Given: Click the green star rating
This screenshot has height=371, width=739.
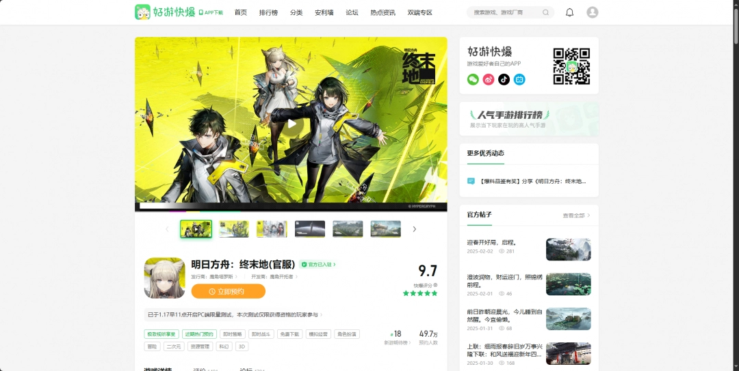Looking at the screenshot, I should [x=420, y=293].
